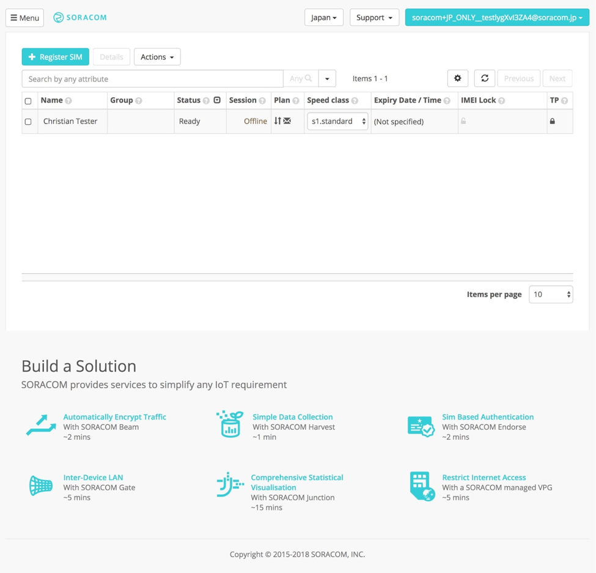Click the IMEI Lock help icon
Image resolution: width=596 pixels, height=573 pixels.
502,101
